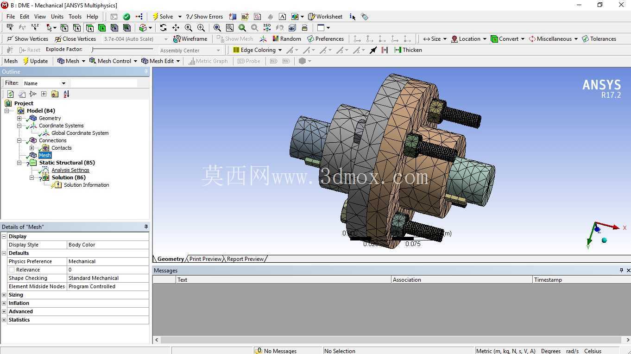Viewport: 631px width, 354px height.
Task: Set the ISO isometric view
Action: point(267,28)
